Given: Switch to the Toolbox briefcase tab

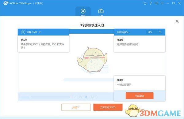Looking at the screenshot, I should (x=101, y=12).
